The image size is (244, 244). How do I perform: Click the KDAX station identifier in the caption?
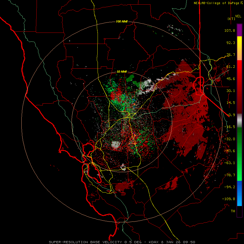154,242
